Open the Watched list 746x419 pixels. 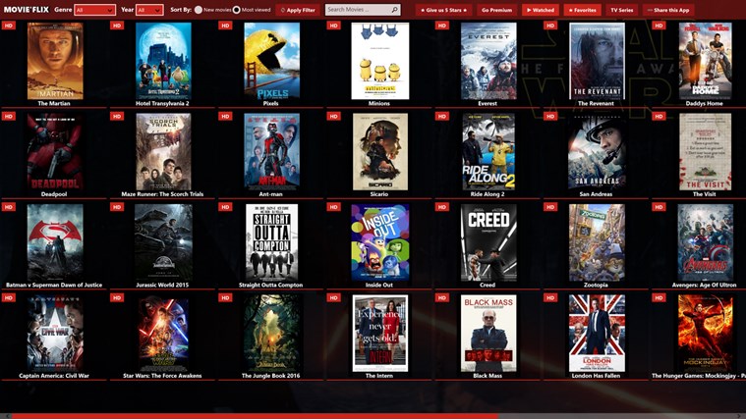540,10
